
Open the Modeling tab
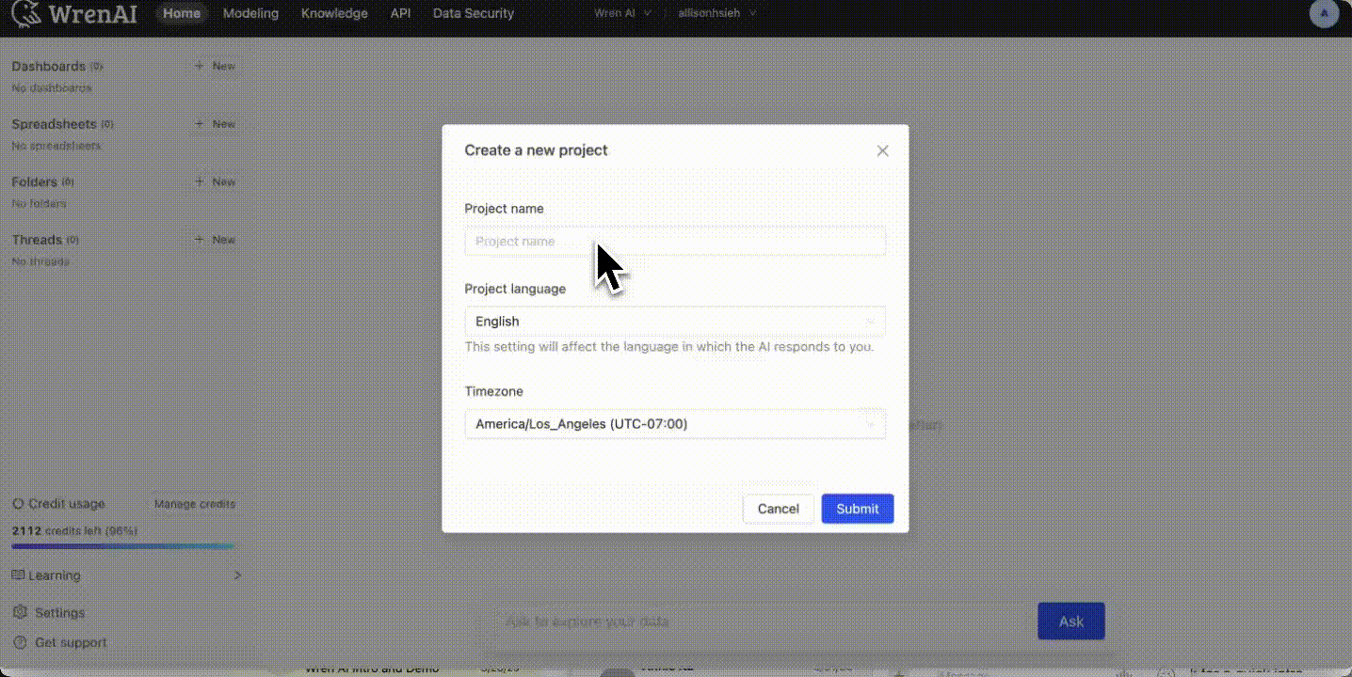pyautogui.click(x=250, y=14)
